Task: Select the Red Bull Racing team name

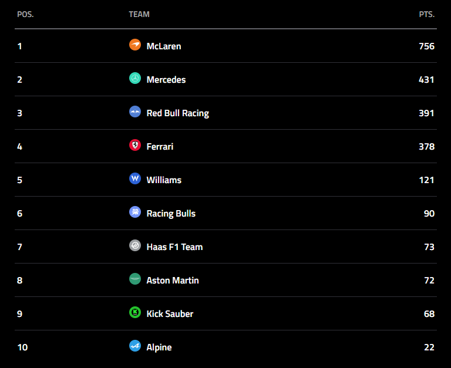Action: pyautogui.click(x=178, y=113)
